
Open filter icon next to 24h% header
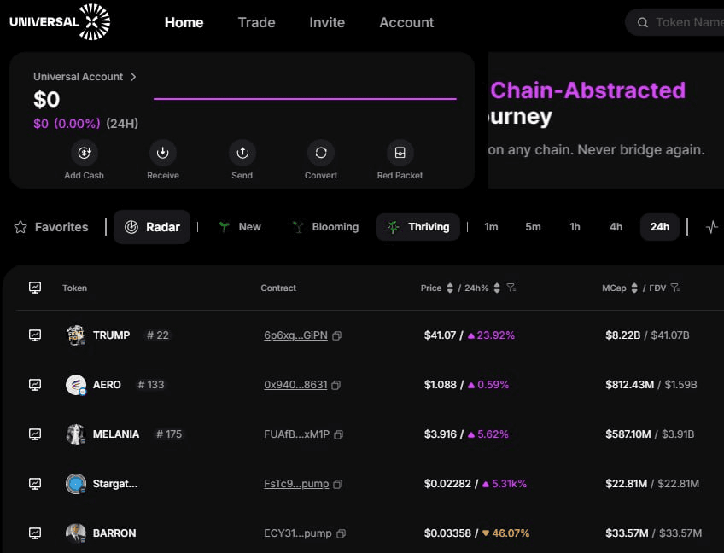click(511, 288)
